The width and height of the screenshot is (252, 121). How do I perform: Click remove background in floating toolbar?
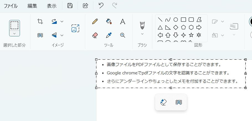179,102
